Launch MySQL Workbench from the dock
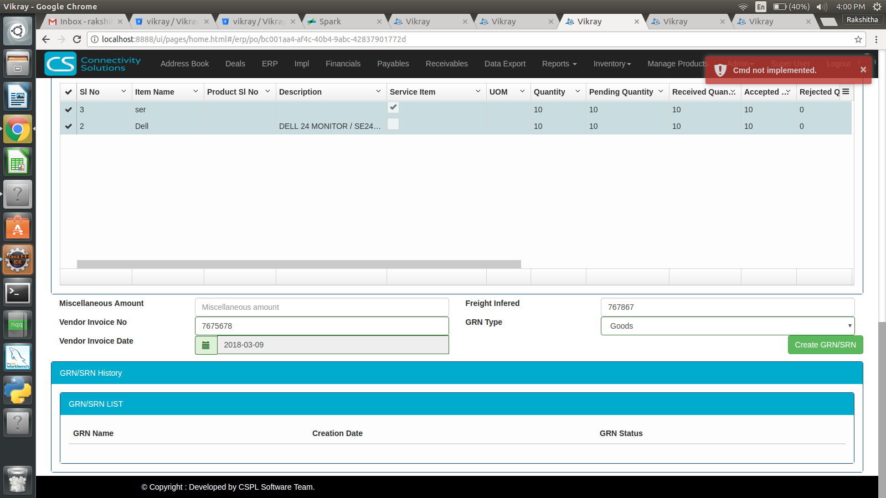 (x=18, y=357)
